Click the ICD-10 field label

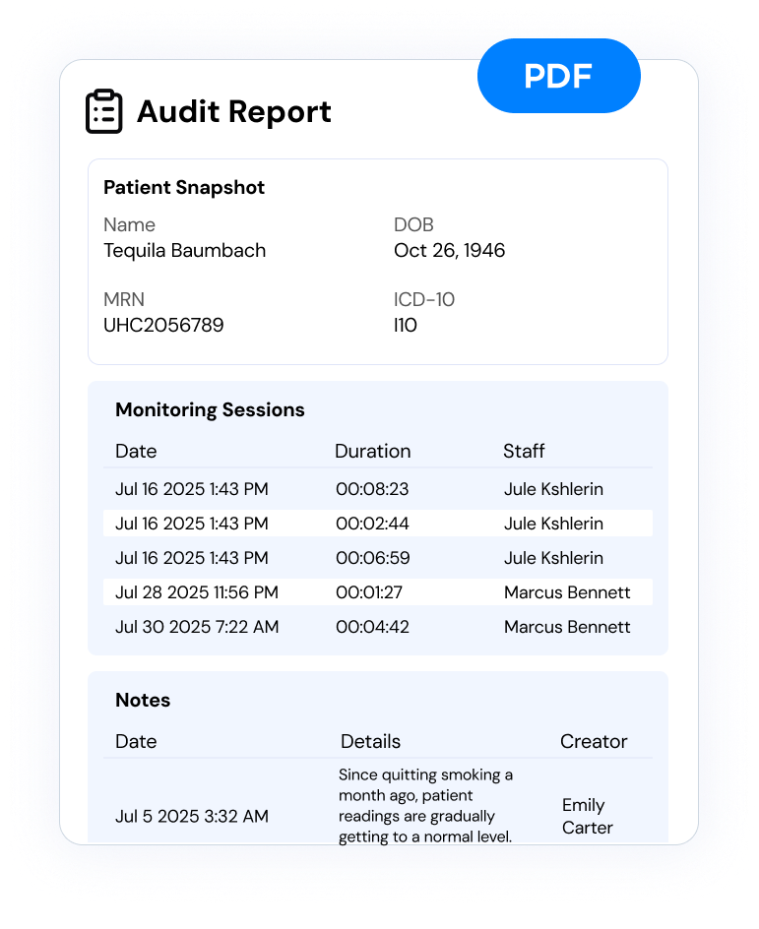tap(424, 299)
